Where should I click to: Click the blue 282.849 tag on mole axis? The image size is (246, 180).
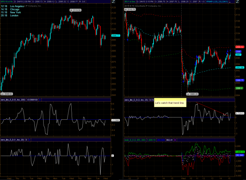(240, 155)
